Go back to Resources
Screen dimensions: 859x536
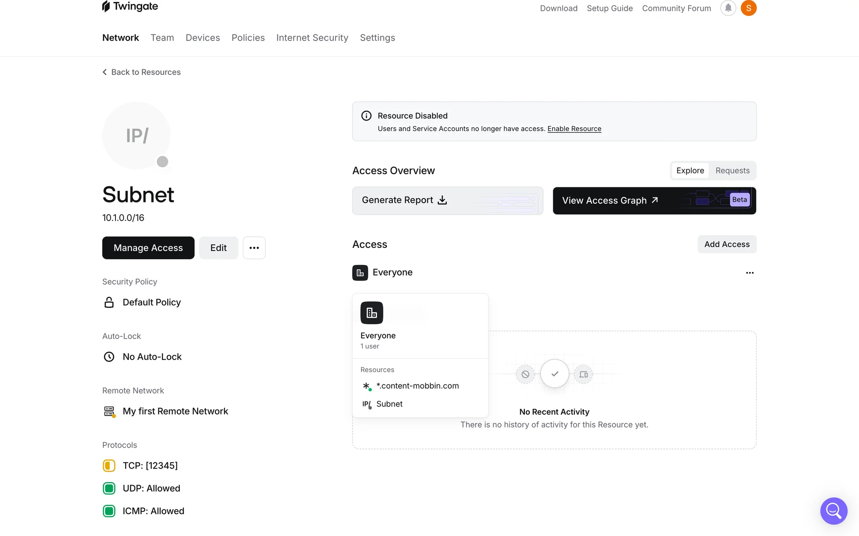141,72
